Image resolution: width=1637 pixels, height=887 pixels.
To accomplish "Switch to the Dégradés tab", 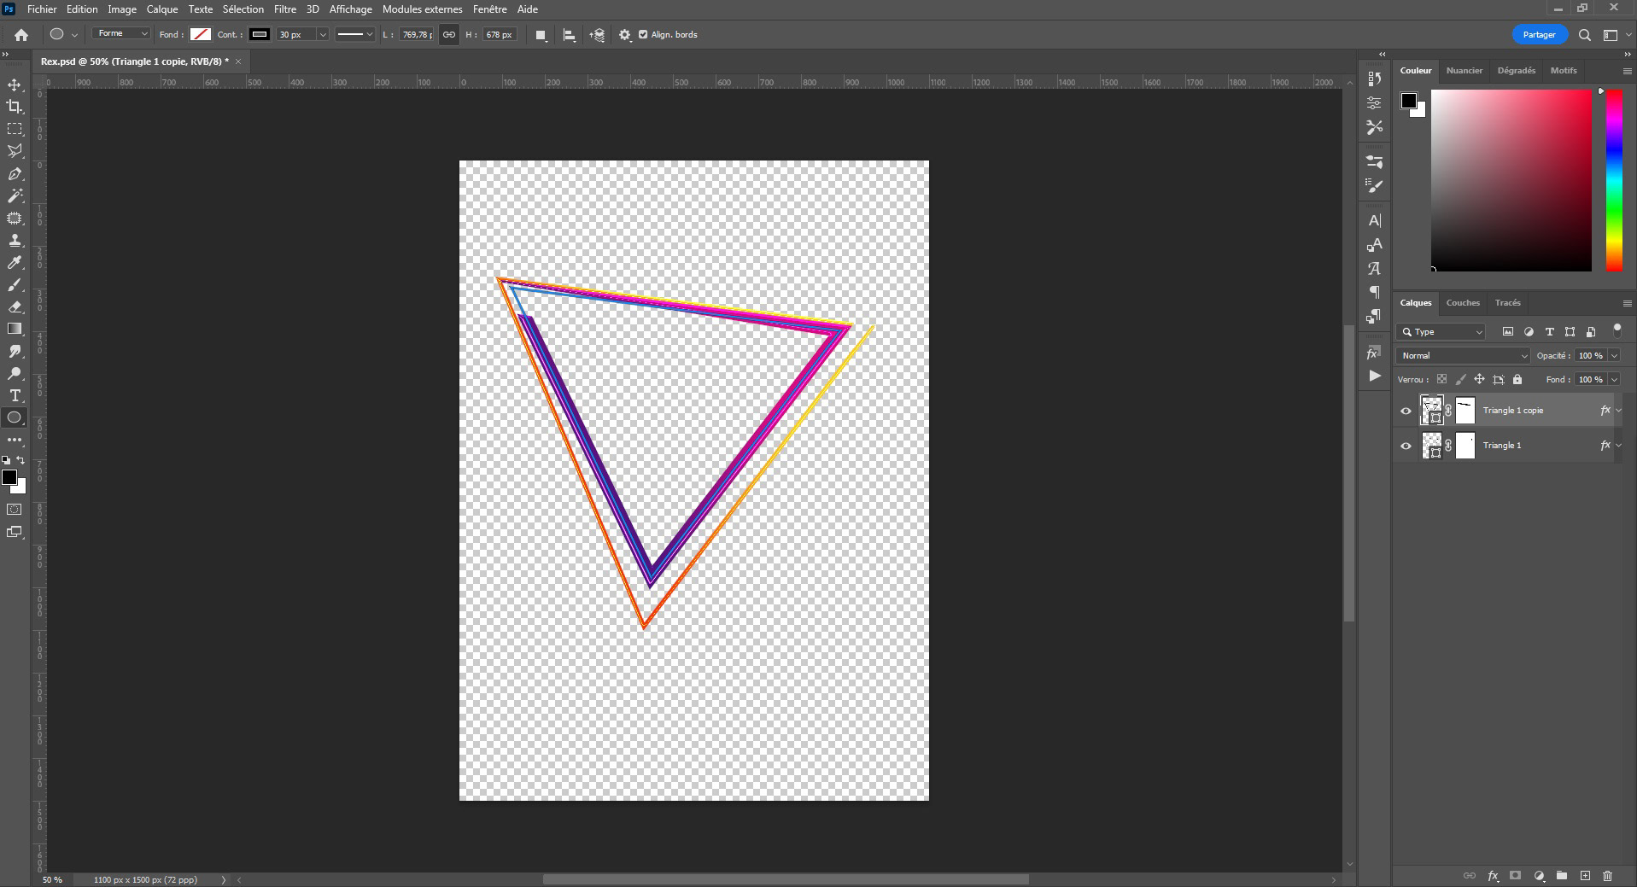I will [x=1516, y=71].
